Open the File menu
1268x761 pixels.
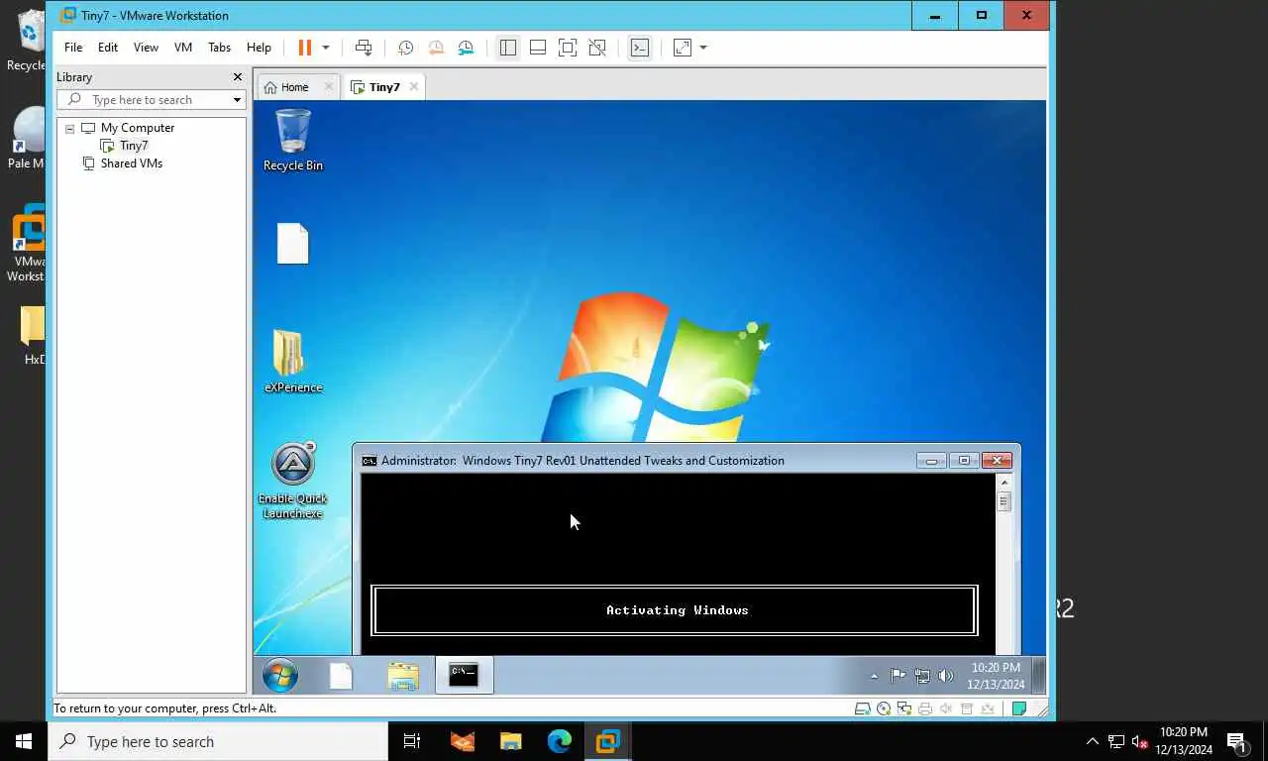coord(73,48)
